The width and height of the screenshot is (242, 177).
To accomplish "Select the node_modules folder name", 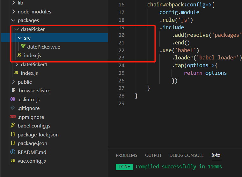I will click(x=34, y=12).
